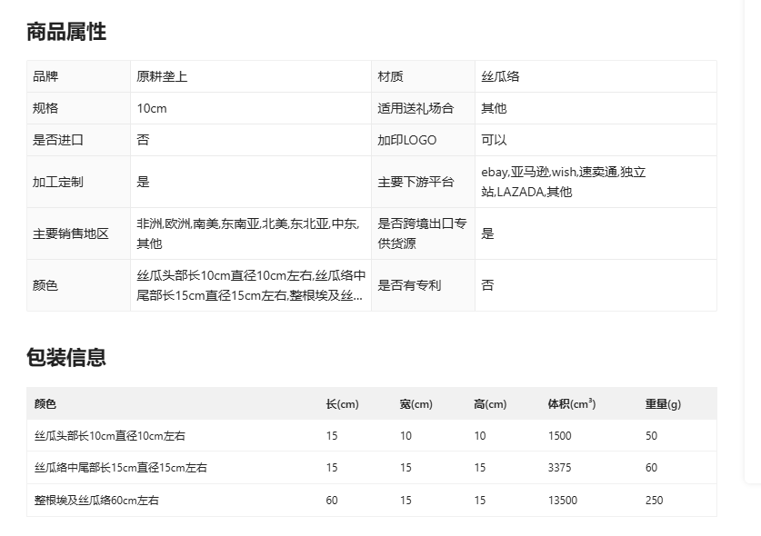
Task: Click the 主要销售地区 regions list text
Action: [248, 233]
